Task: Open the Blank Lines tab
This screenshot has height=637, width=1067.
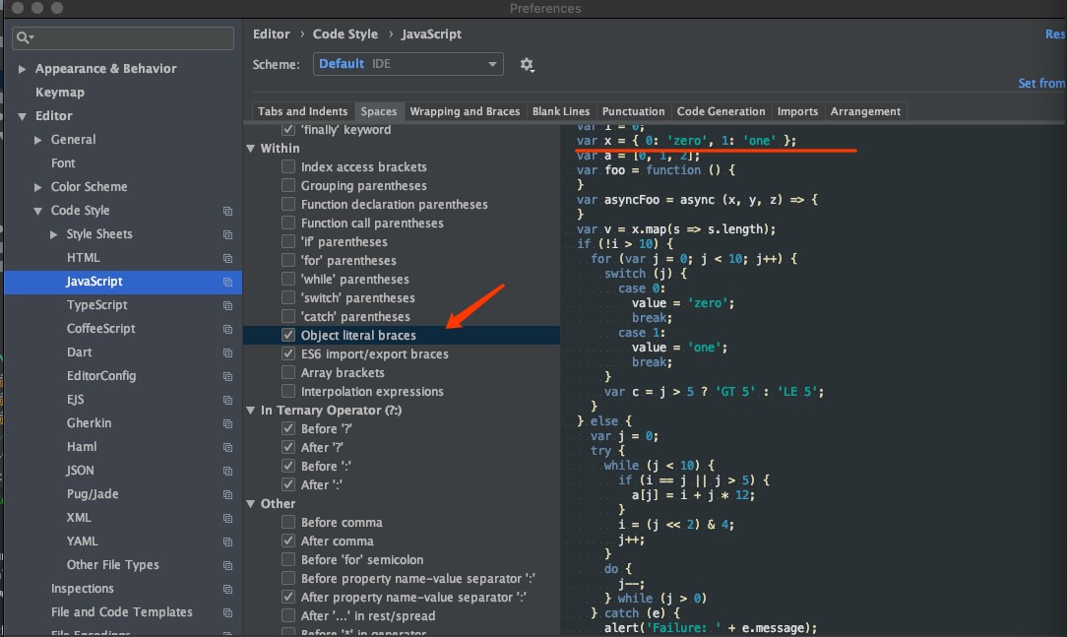Action: point(561,111)
